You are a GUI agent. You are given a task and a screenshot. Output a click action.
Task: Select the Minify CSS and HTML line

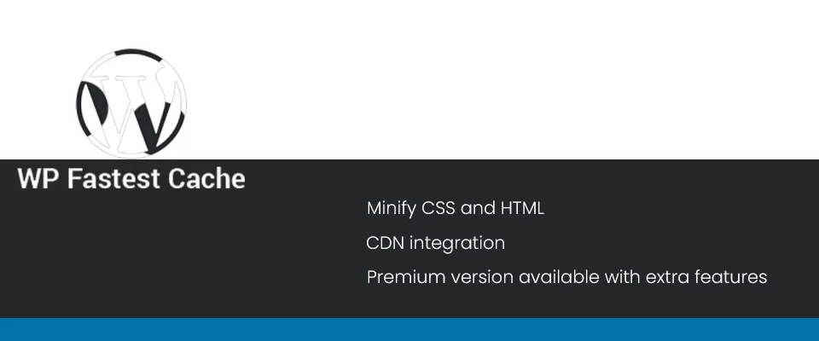coord(455,208)
